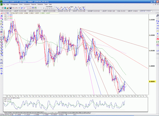Select the PCT P tool in left sidebar
159x116 pixels.
tap(2, 46)
